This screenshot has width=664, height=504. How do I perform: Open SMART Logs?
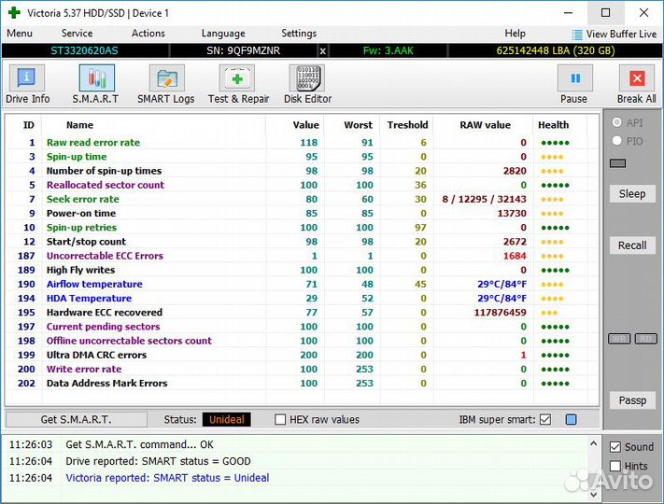[x=166, y=84]
